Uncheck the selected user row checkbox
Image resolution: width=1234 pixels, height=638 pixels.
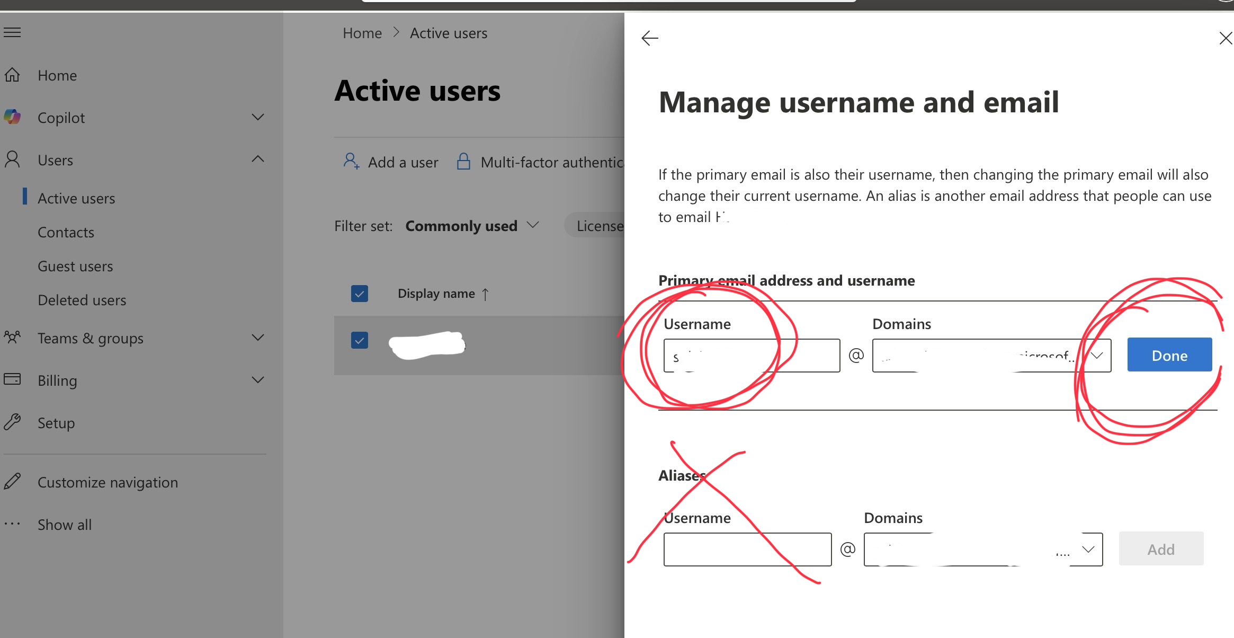(x=360, y=340)
